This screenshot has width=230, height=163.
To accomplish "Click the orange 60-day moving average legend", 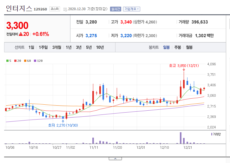I will (x=27, y=61).
